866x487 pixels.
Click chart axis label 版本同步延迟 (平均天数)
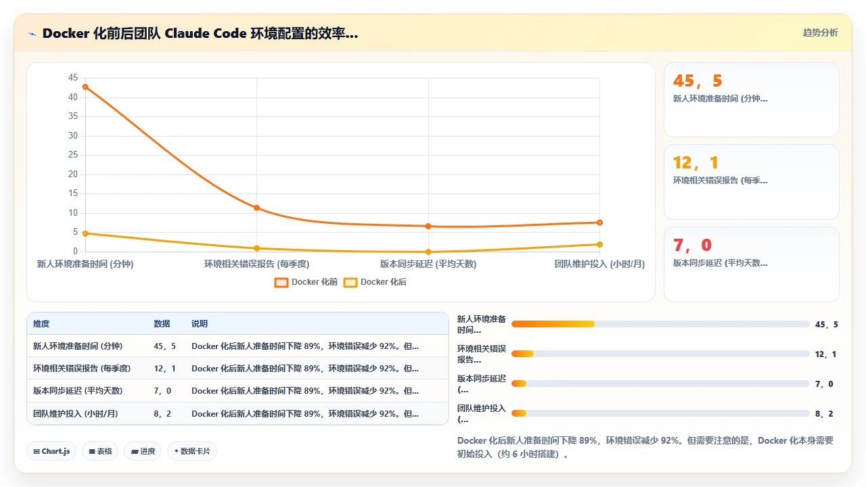[x=428, y=264]
